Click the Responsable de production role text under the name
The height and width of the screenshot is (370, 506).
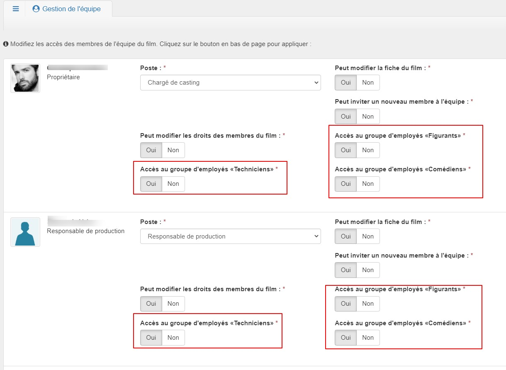tap(86, 231)
